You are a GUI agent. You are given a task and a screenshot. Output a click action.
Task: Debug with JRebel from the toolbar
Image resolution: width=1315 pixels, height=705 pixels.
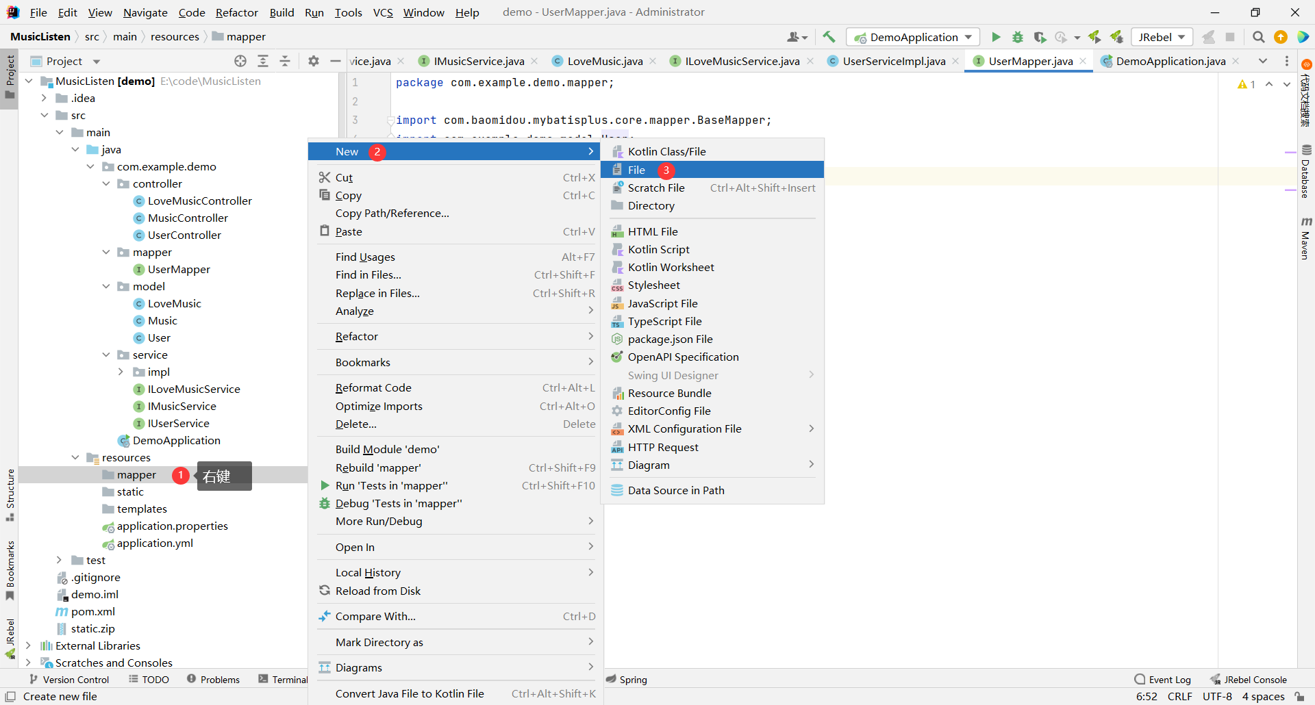(x=1117, y=37)
